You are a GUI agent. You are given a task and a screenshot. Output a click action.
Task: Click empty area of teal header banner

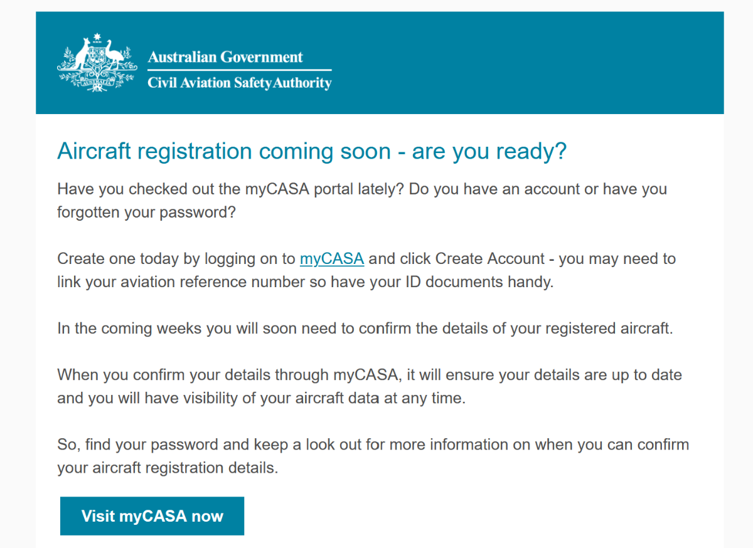[533, 63]
